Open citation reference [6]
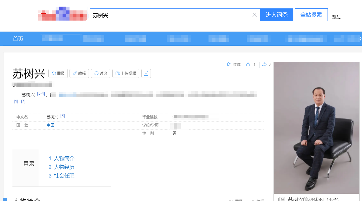This screenshot has height=201, width=362. (63, 116)
